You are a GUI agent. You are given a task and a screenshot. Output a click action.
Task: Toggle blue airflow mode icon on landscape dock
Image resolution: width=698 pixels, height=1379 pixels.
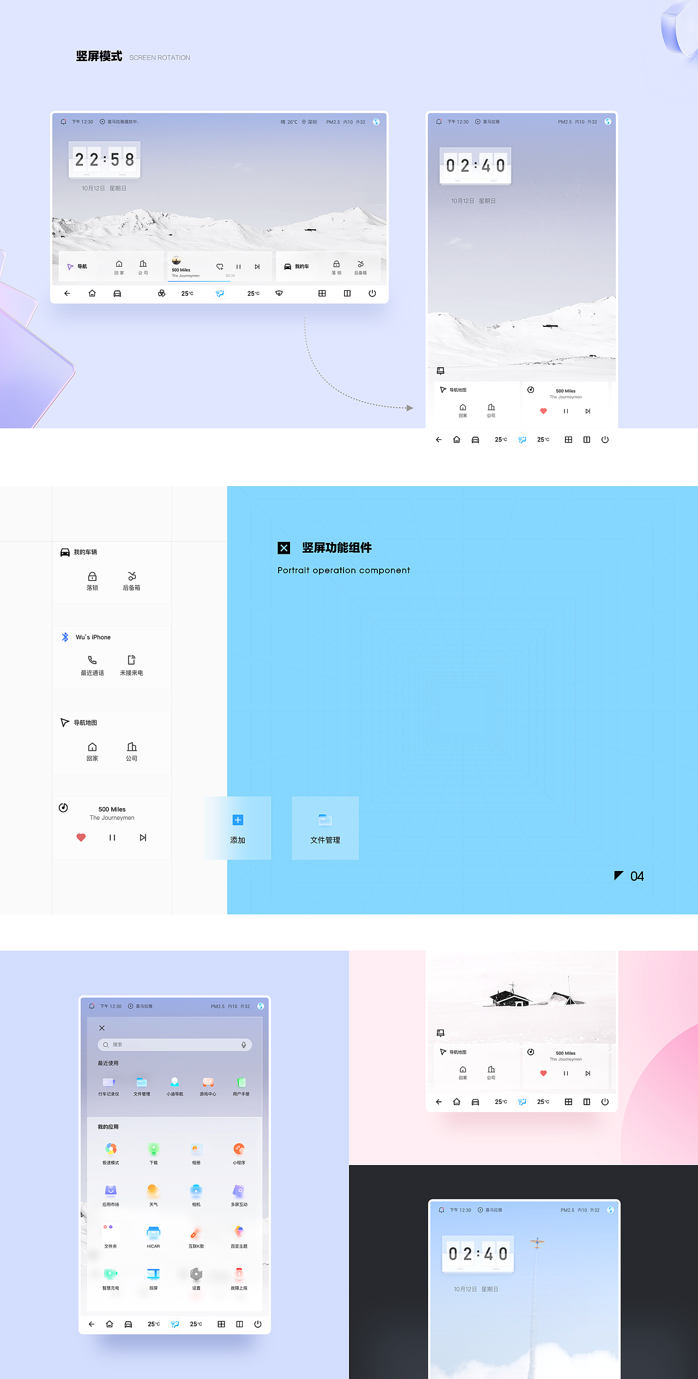click(x=220, y=294)
